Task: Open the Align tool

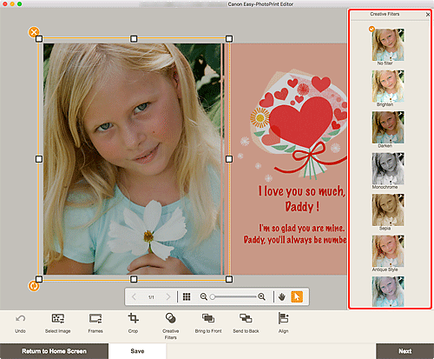Action: (283, 318)
